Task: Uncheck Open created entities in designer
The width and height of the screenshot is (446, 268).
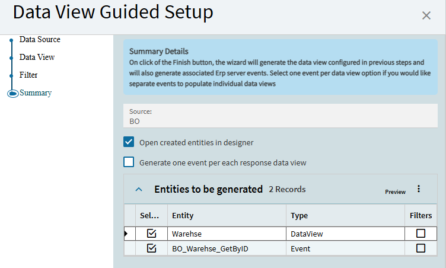Action: click(x=129, y=142)
